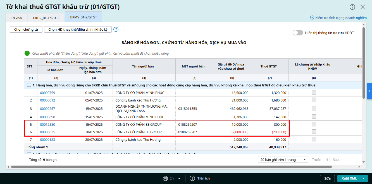The height and width of the screenshot is (184, 372).
Task: Toggle Hiển thị thông tin tra cứu HĐĐT switch
Action: point(298,33)
